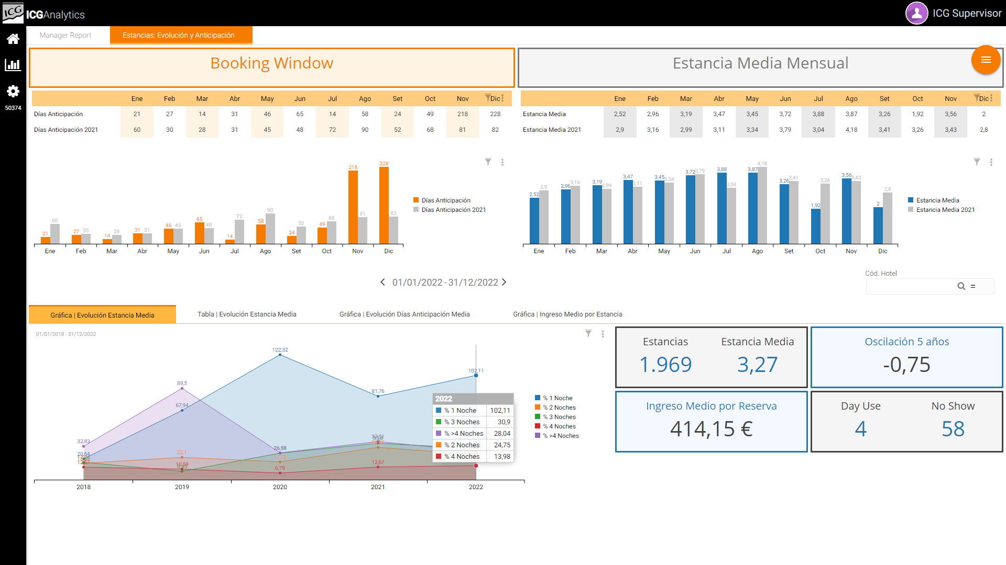Toggle Estancia Media legend series
1006x565 pixels.
(x=937, y=200)
